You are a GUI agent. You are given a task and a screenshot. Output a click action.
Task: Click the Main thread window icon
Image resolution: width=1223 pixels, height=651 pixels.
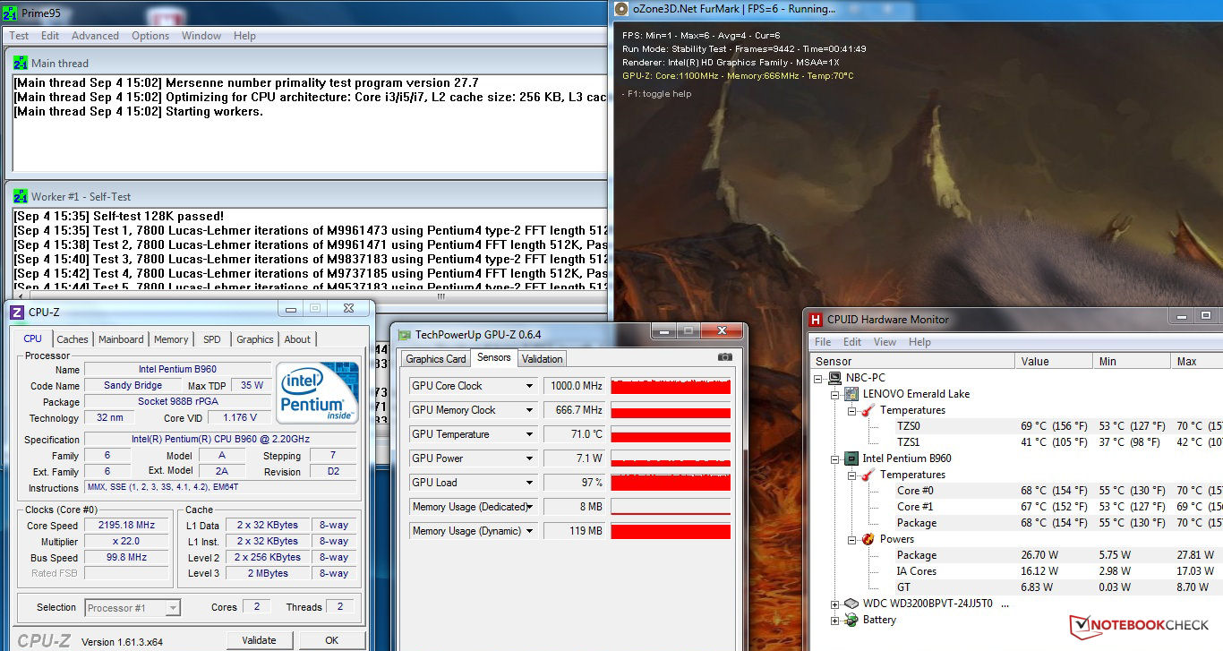point(21,64)
